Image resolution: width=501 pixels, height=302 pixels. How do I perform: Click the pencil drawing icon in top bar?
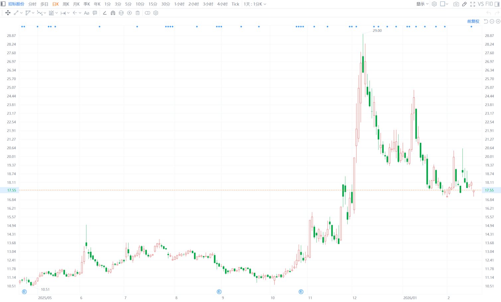[464, 4]
